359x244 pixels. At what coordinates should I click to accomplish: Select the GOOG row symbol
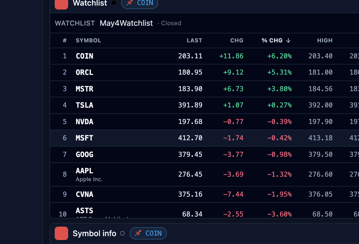(x=84, y=155)
